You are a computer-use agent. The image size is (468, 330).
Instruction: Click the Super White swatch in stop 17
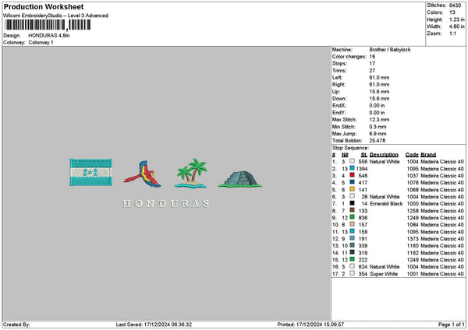point(353,273)
